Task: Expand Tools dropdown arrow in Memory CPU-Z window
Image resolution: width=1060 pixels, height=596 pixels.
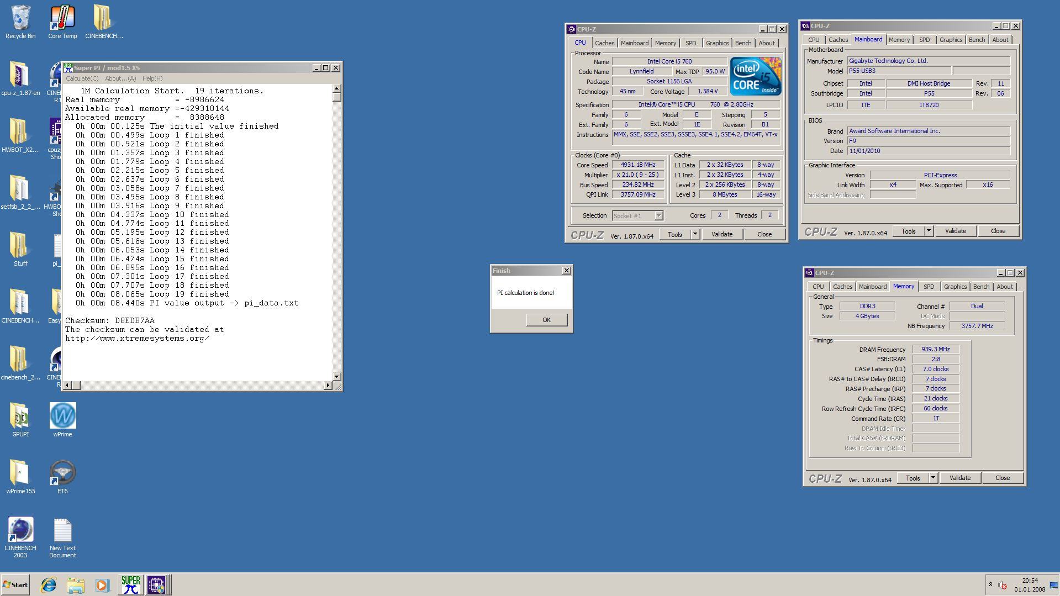Action: (933, 478)
